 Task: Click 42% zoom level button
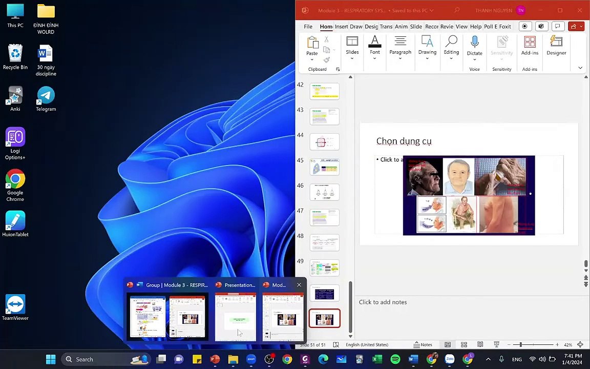pyautogui.click(x=568, y=344)
